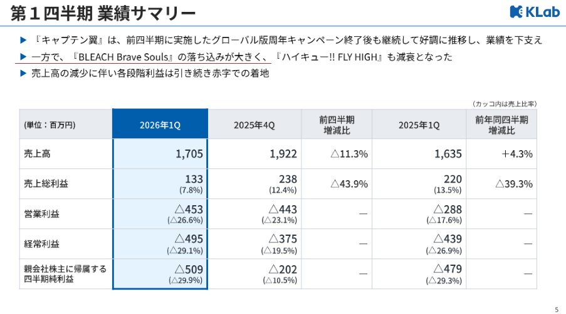Click the red underlined BLEACH Brave Souls text
566x314 pixels.
(122, 57)
